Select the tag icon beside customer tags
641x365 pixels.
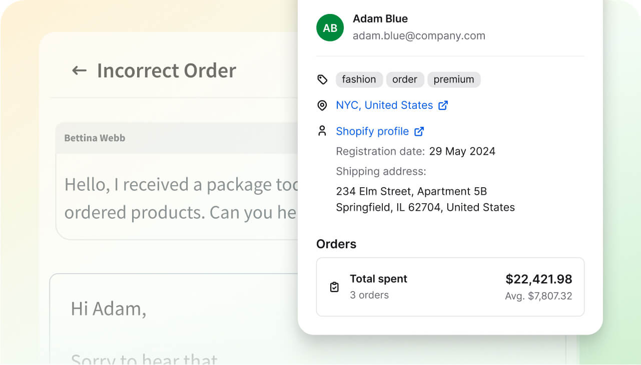(x=323, y=78)
